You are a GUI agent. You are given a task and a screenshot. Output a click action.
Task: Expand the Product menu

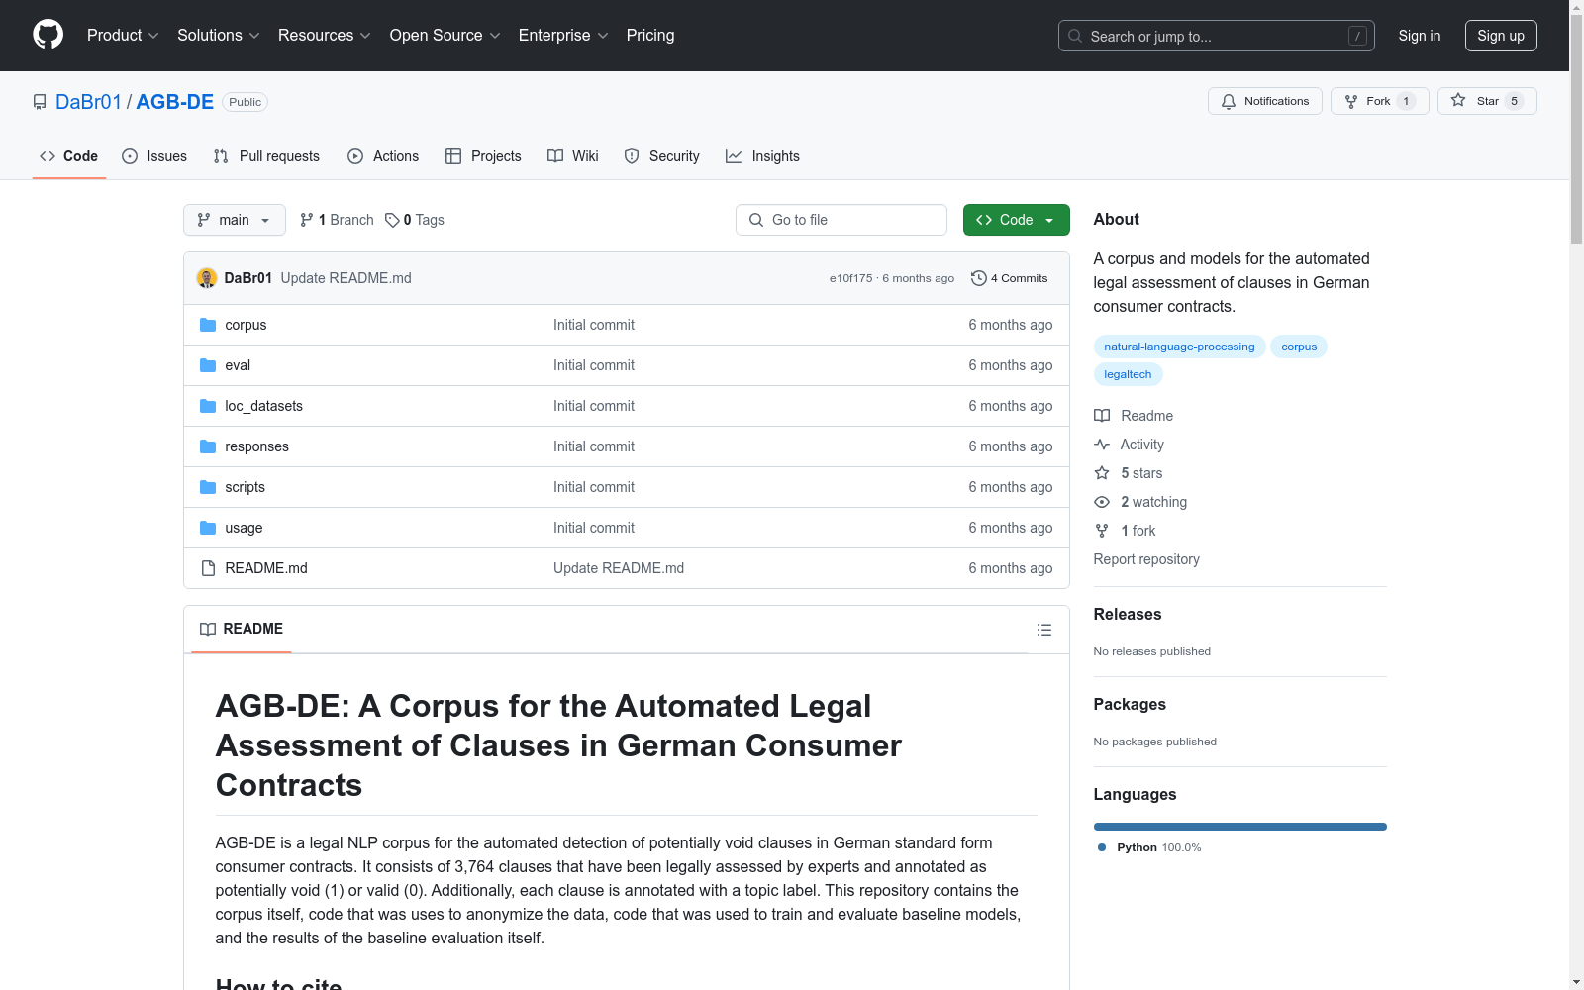coord(123,35)
